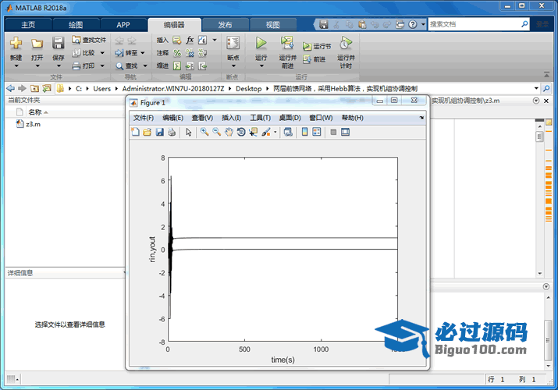
Task: Click Figure 1 print figure icon
Action: 172,133
